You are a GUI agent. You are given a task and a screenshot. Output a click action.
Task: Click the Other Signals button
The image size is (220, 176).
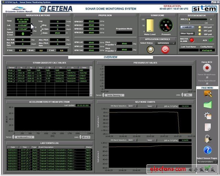[187, 34]
